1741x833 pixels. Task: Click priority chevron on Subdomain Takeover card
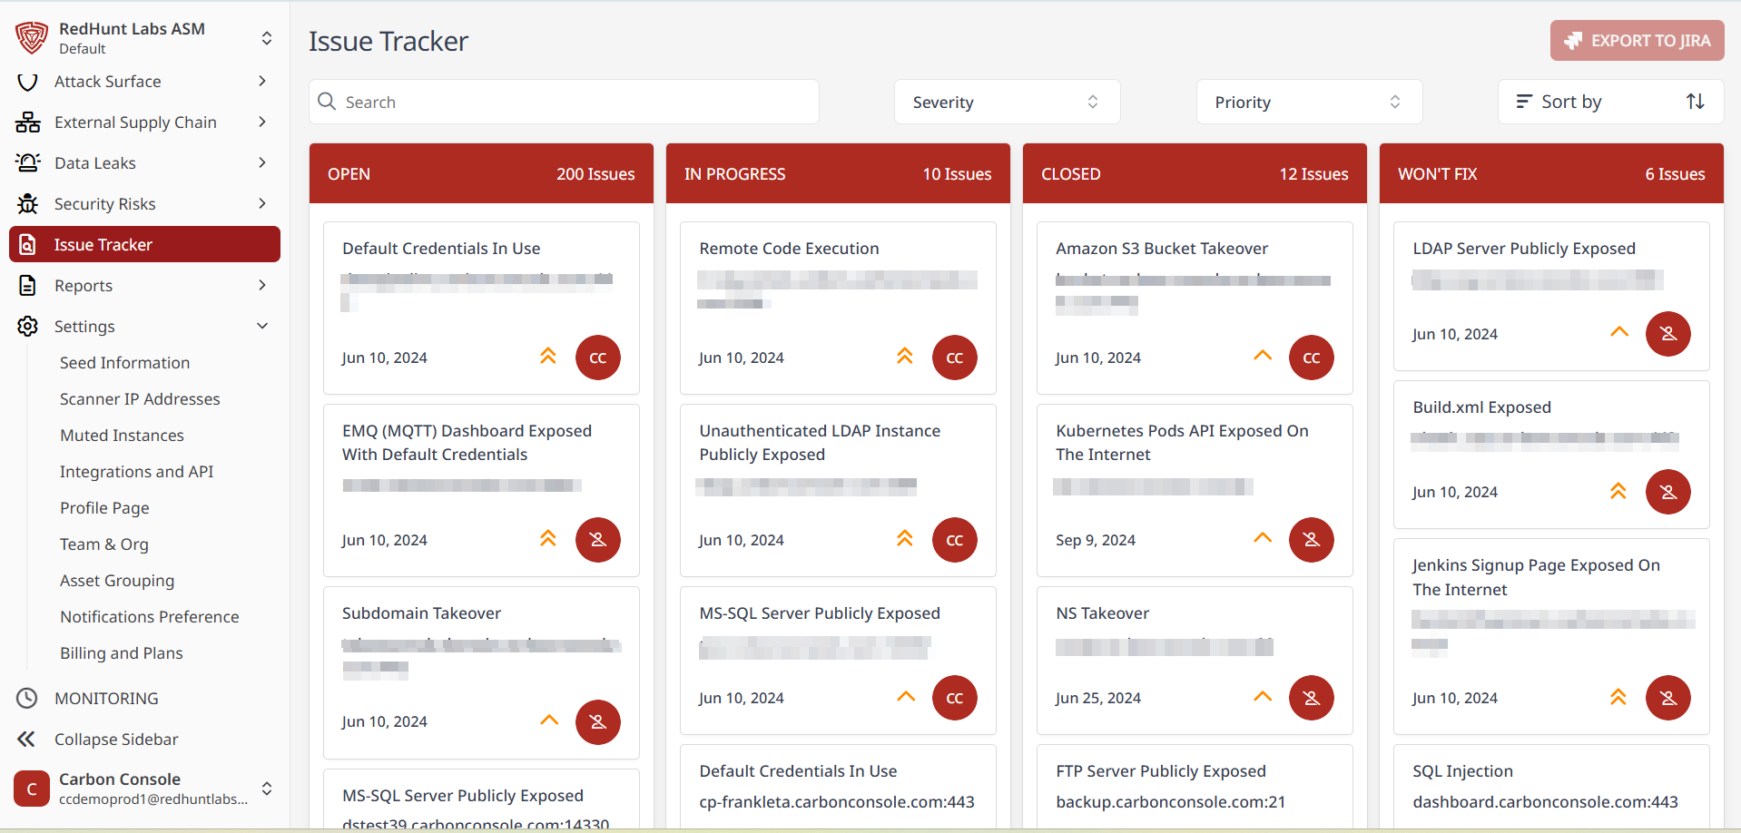point(549,720)
